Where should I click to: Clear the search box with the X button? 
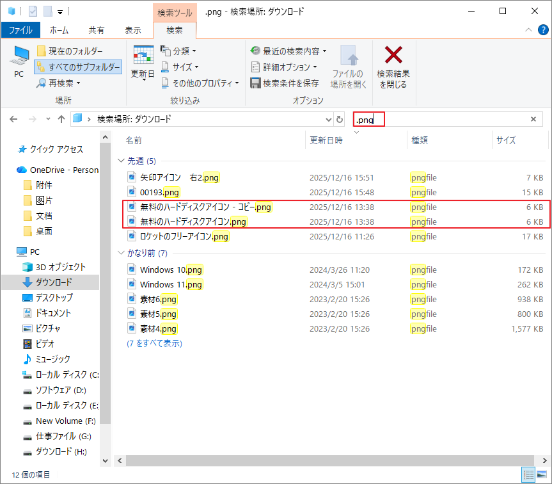pyautogui.click(x=533, y=118)
